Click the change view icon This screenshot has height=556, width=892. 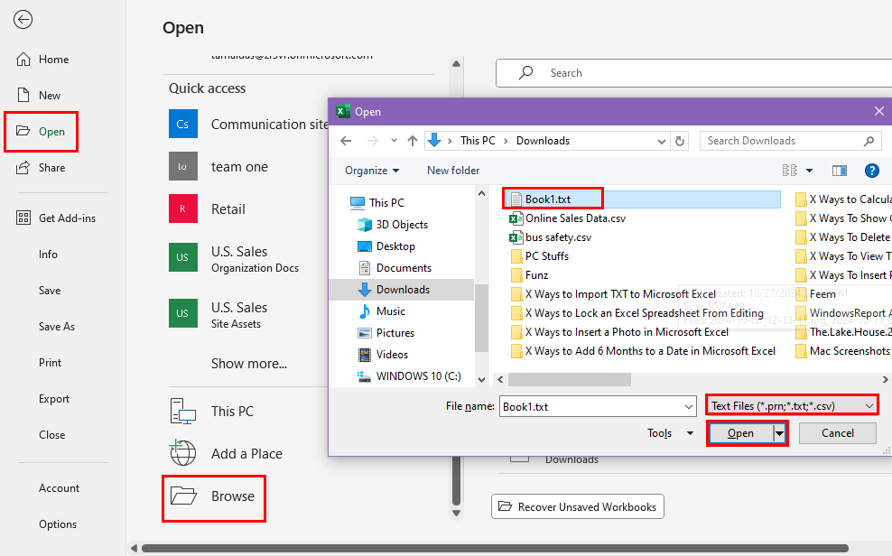790,170
